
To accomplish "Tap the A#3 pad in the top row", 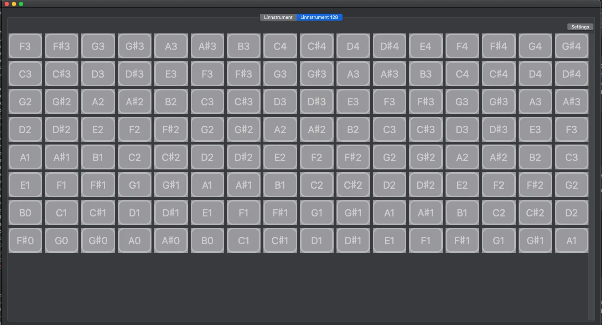I will [x=207, y=46].
